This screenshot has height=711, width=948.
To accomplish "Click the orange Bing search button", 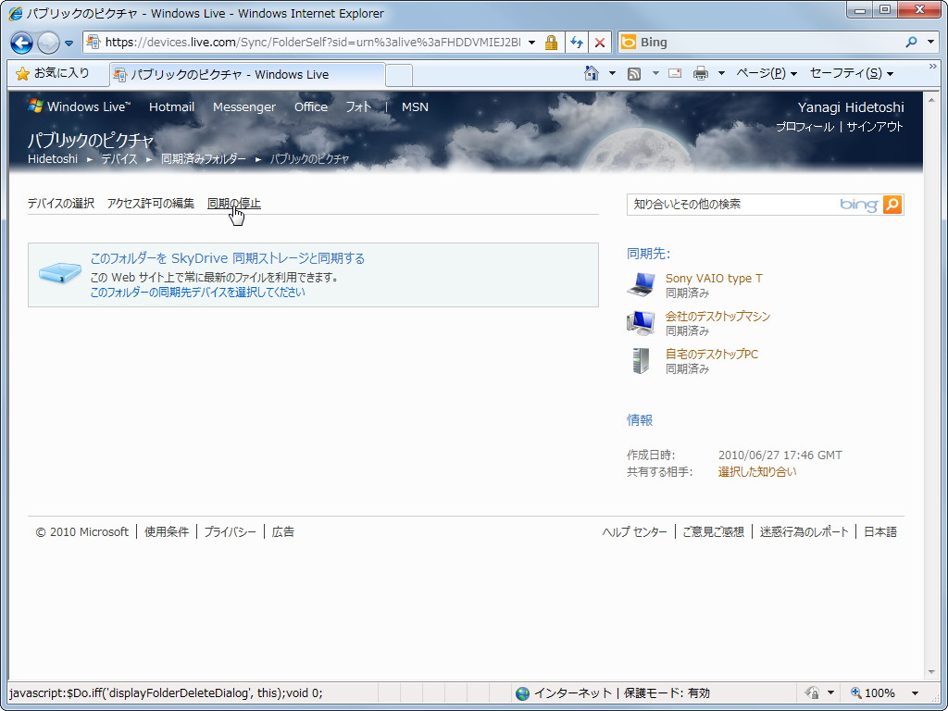I will coord(892,205).
